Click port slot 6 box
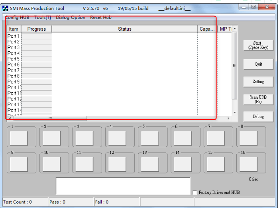This screenshot has height=208, width=279. (x=183, y=138)
